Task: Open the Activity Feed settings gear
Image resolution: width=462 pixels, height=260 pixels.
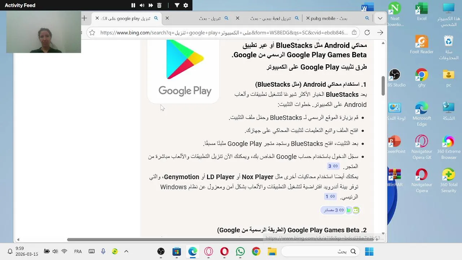Action: coord(186,5)
